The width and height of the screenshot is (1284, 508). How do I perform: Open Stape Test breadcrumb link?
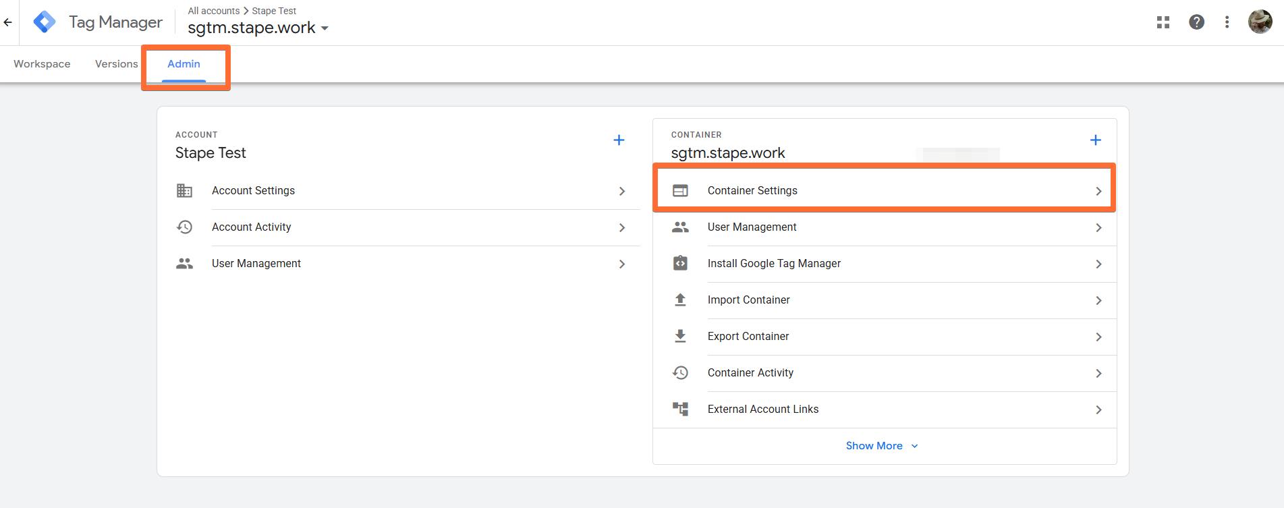(274, 11)
